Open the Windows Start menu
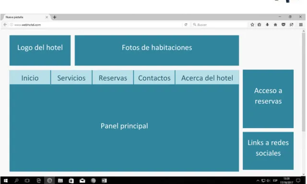 (x=6, y=181)
